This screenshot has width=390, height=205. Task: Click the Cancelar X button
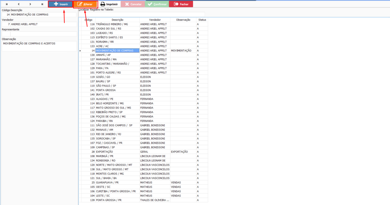[133, 4]
